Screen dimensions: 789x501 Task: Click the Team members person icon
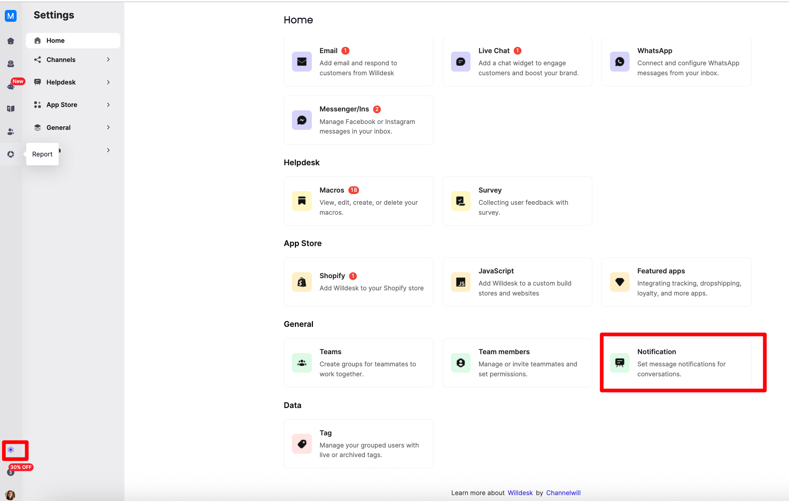(461, 363)
